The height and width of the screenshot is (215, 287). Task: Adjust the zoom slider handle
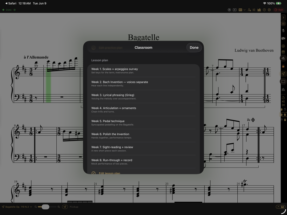pyautogui.click(x=45, y=207)
